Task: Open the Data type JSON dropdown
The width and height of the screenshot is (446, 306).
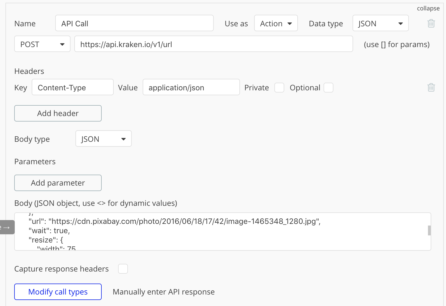Action: click(380, 23)
